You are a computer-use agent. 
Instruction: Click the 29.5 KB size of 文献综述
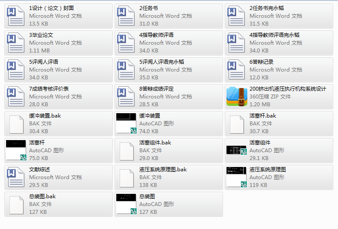click(x=39, y=185)
